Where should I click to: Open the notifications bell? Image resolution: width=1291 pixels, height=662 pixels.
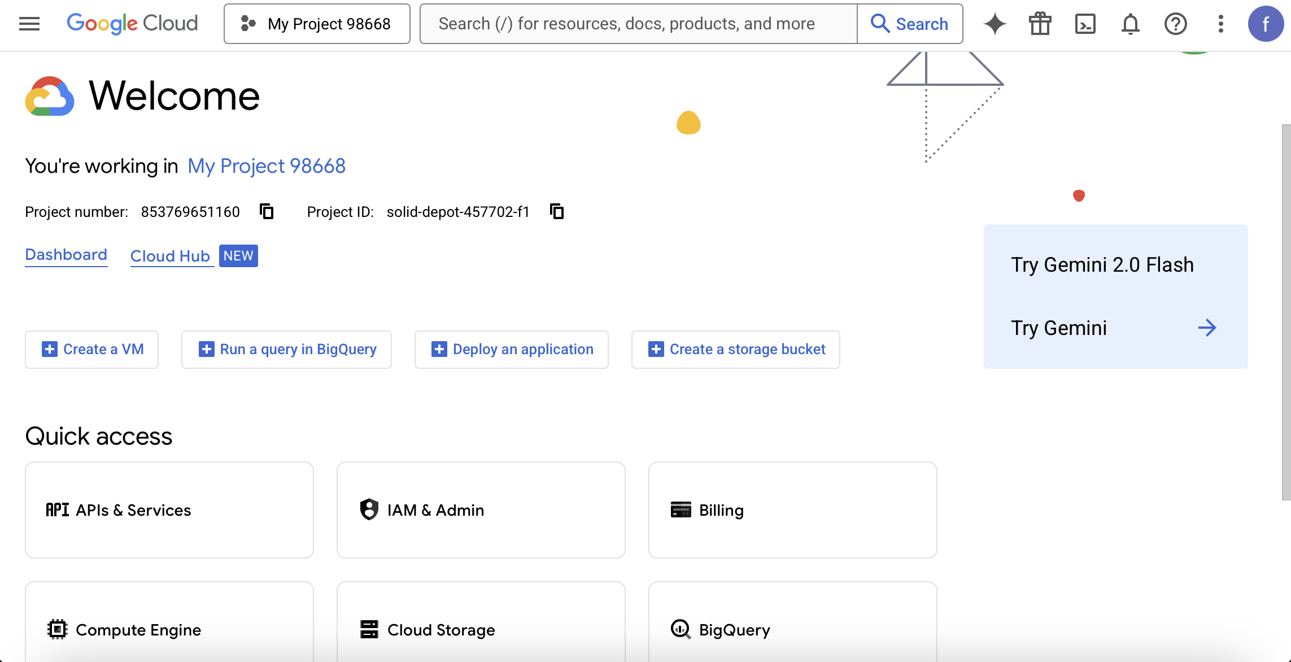[1130, 24]
